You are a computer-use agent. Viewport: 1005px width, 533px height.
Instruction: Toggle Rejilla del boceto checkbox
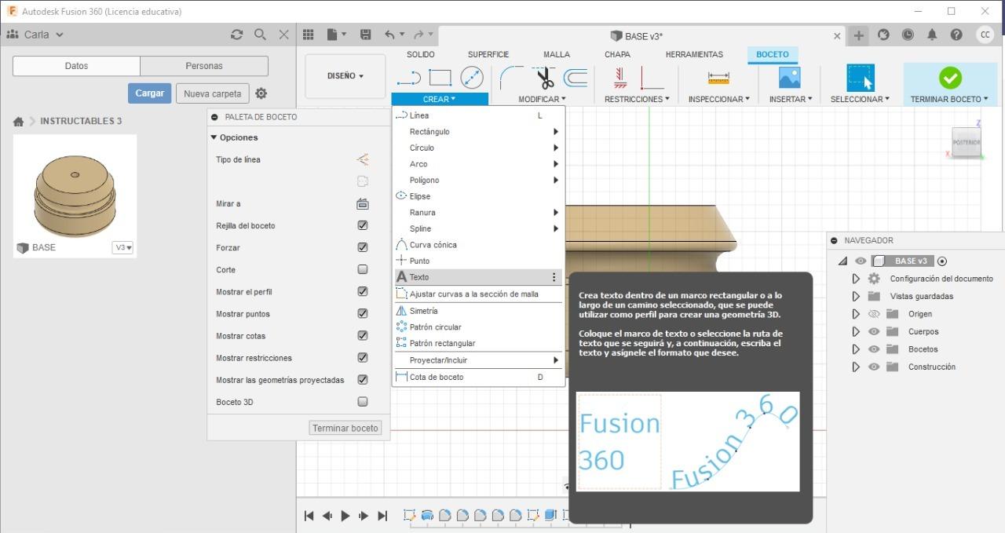[x=363, y=225]
